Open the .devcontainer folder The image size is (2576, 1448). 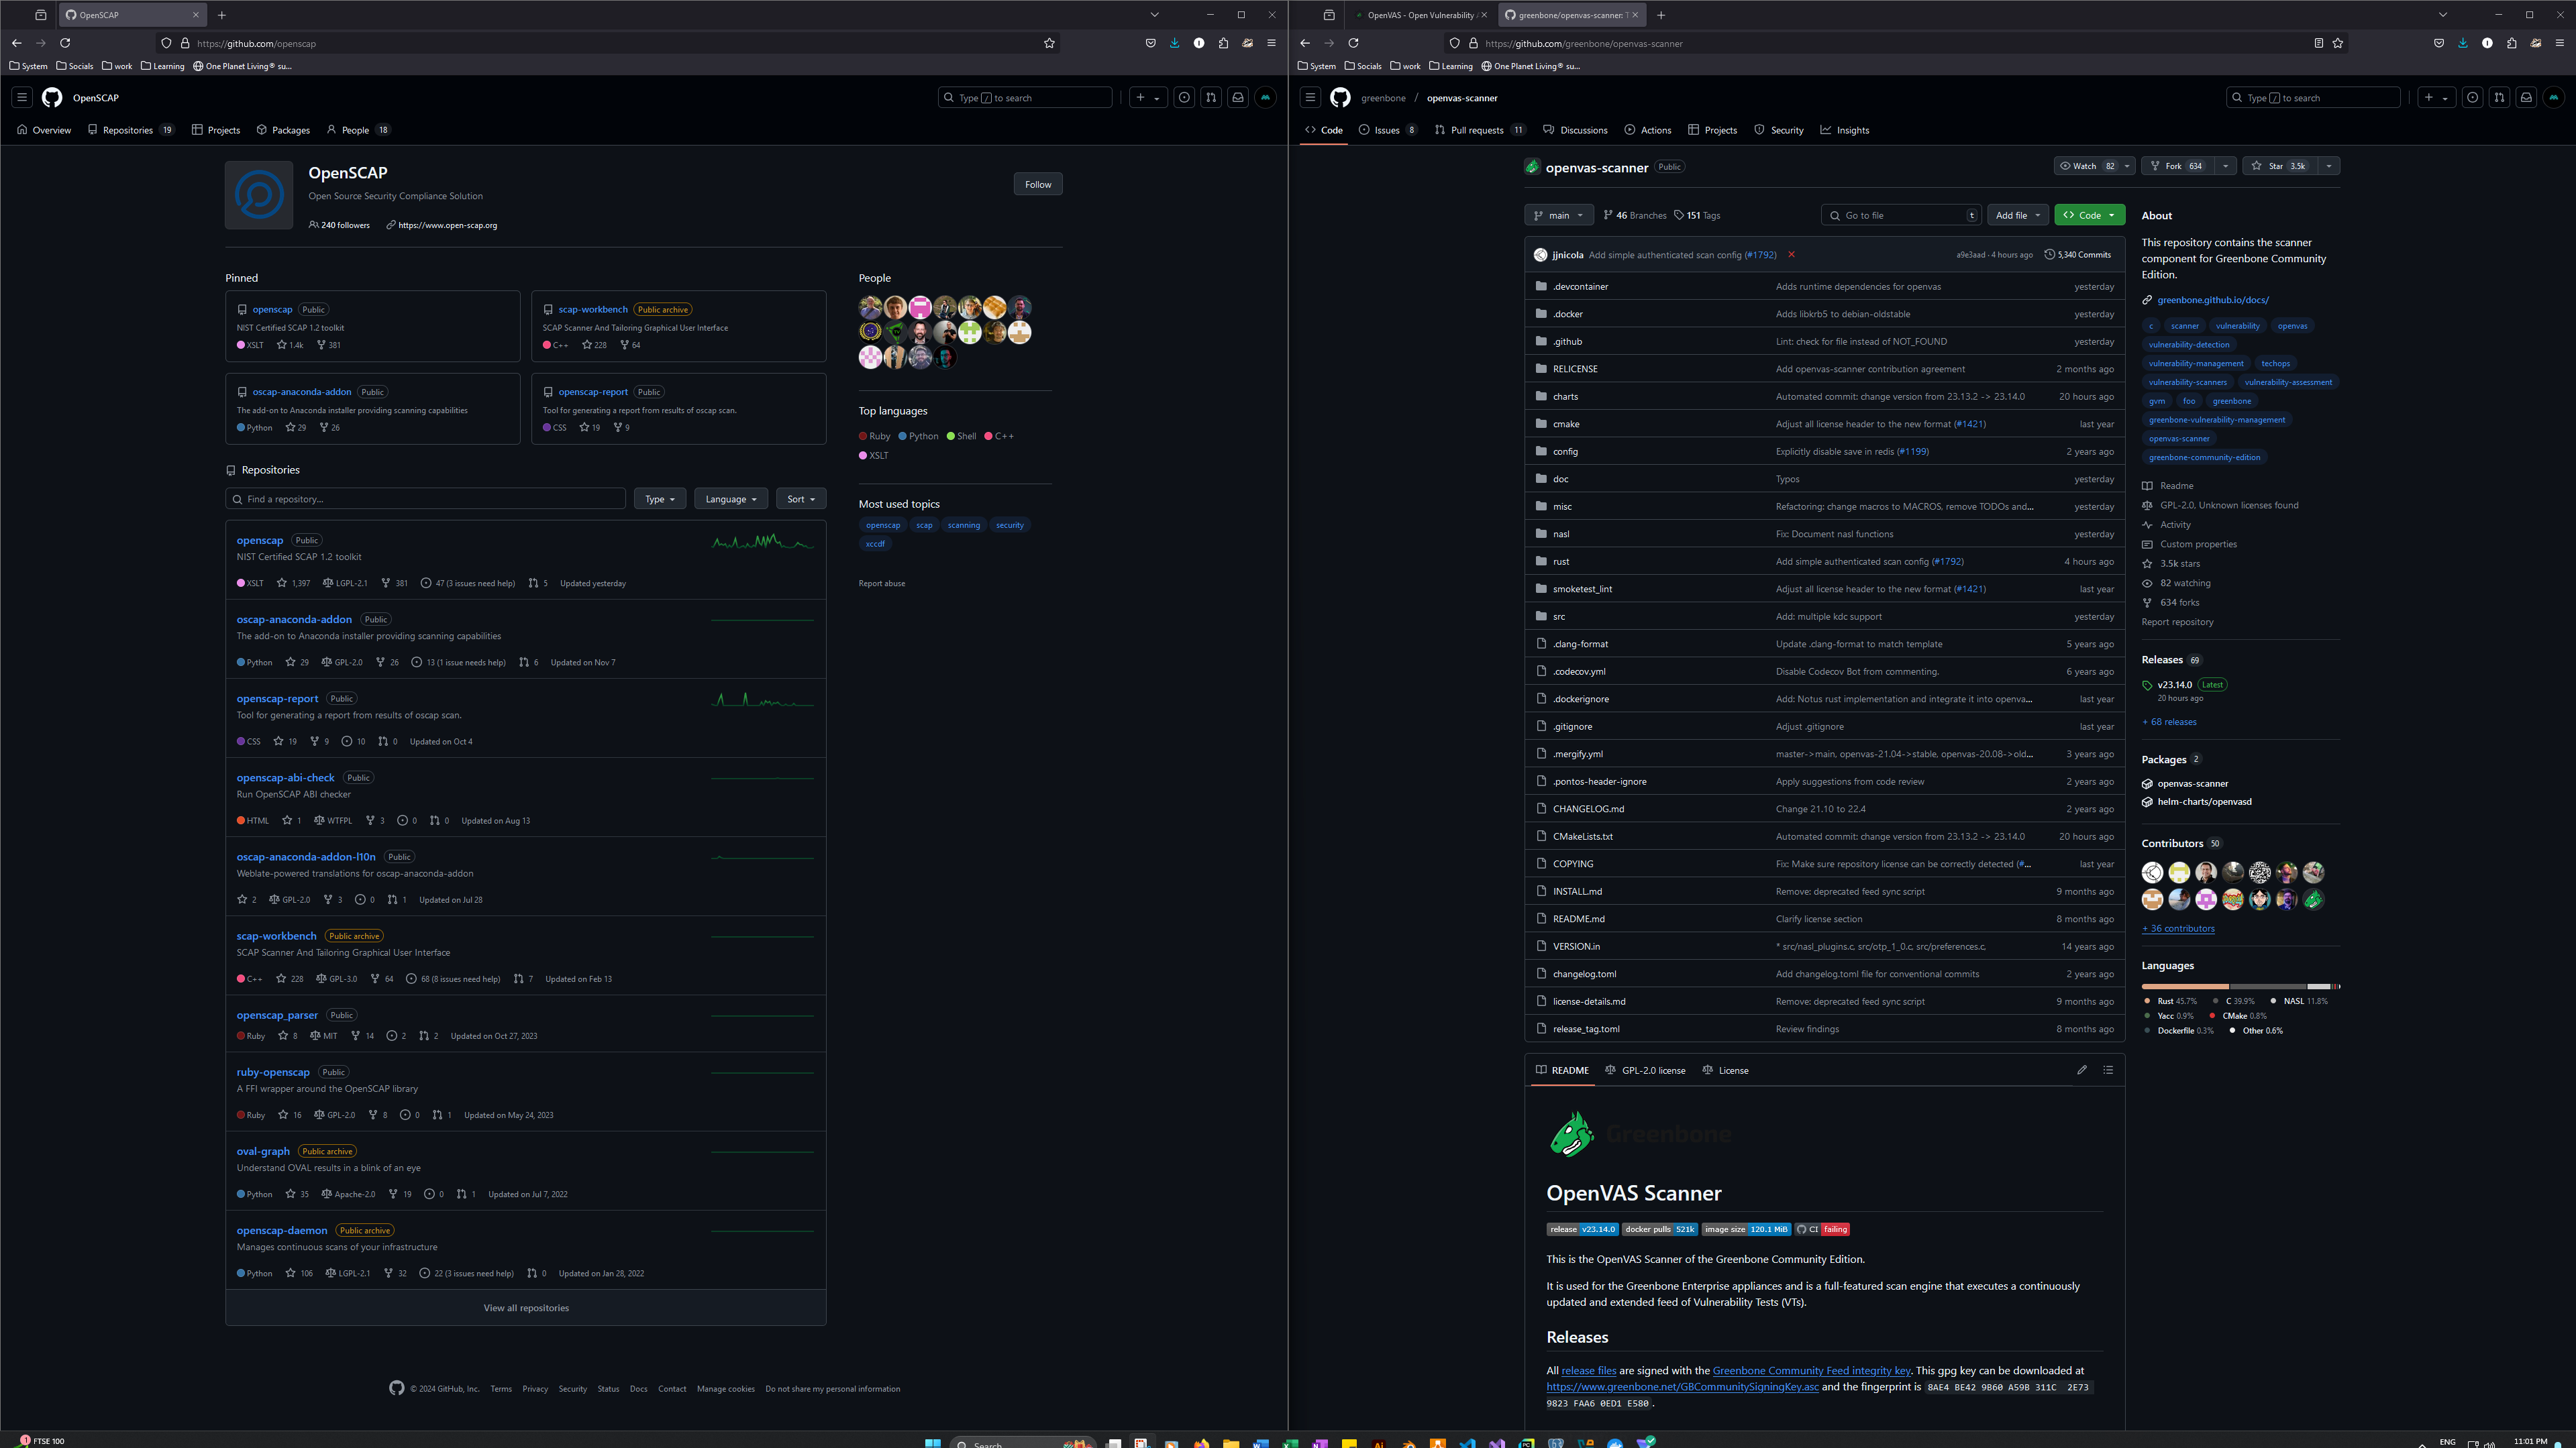point(1580,287)
